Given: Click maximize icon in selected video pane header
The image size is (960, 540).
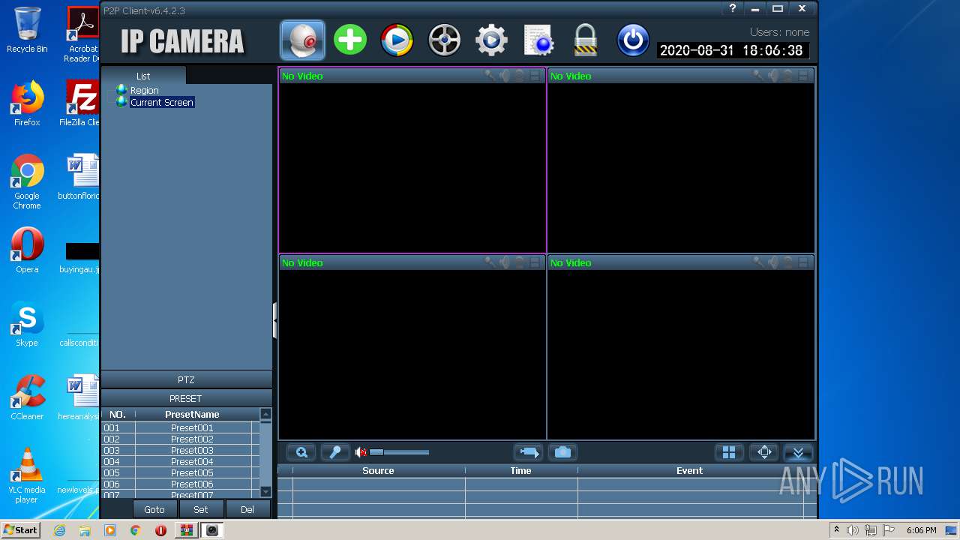Looking at the screenshot, I should click(535, 75).
